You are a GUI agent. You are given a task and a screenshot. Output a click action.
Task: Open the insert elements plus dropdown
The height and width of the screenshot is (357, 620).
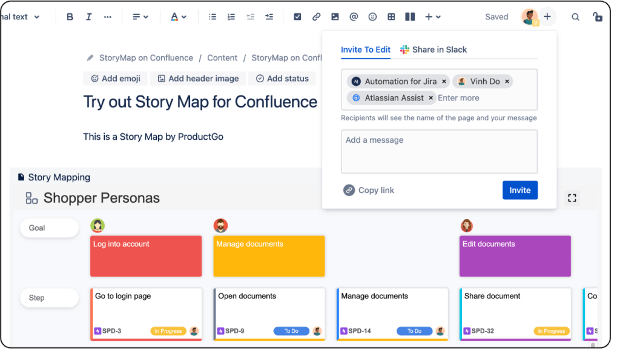pyautogui.click(x=432, y=16)
